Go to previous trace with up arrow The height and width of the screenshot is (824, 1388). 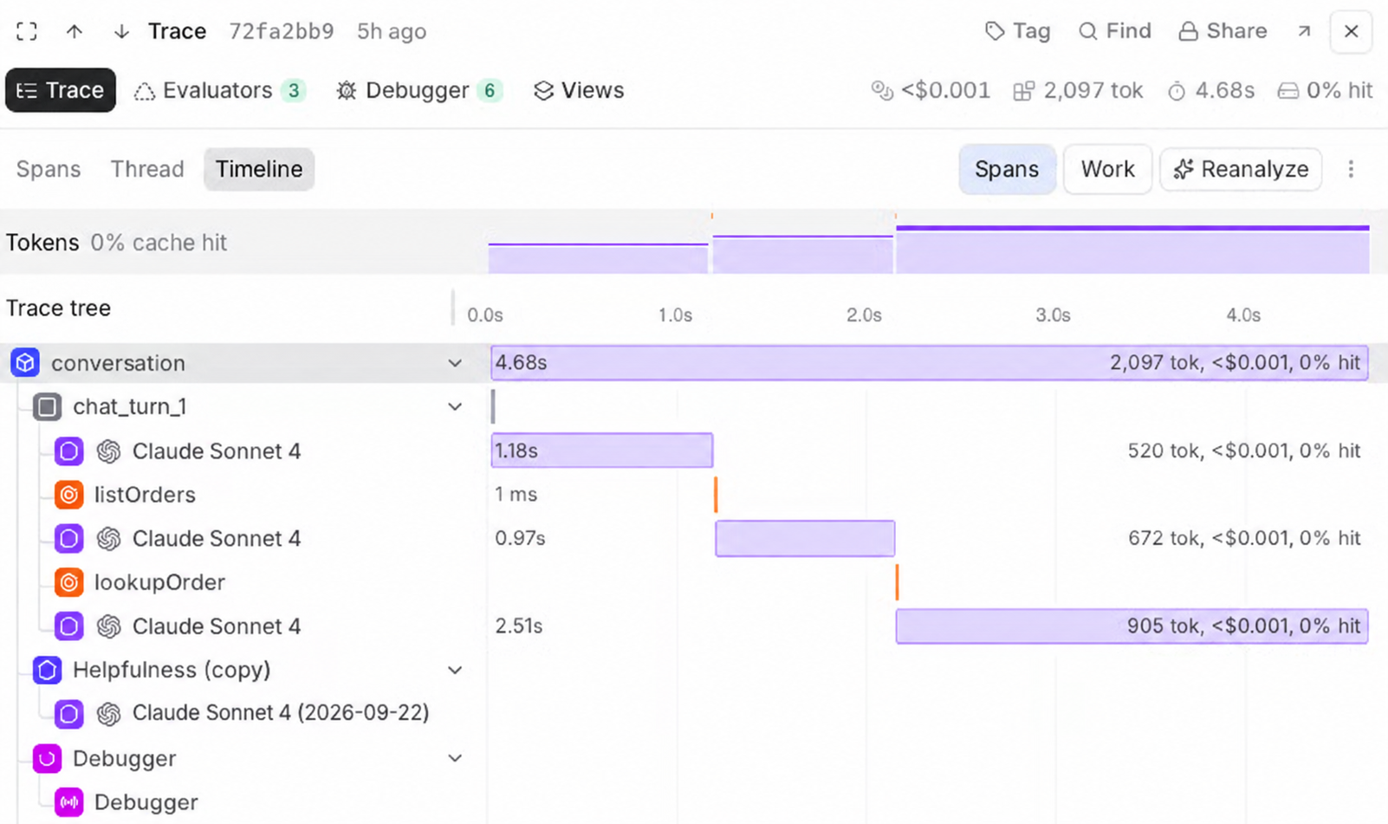[x=75, y=31]
